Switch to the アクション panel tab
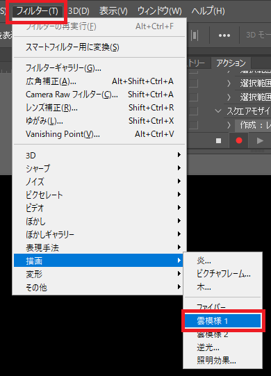271x376 pixels. tap(231, 63)
